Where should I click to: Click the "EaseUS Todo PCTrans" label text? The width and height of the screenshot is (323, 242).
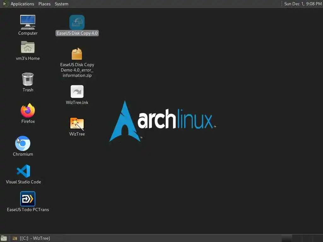click(28, 210)
